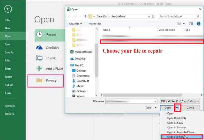Click the dialog's forward navigation arrow
204x140 pixels.
(x=76, y=16)
